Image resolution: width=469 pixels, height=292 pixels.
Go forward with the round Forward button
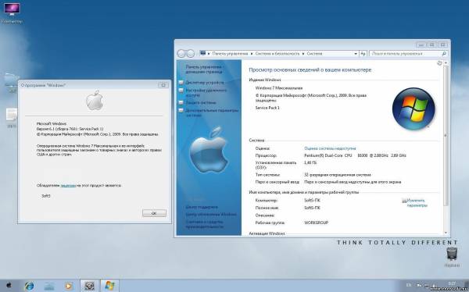pyautogui.click(x=191, y=54)
